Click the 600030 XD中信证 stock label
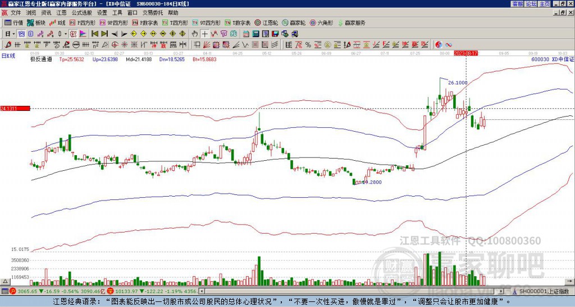The width and height of the screenshot is (575, 307). coord(553,59)
